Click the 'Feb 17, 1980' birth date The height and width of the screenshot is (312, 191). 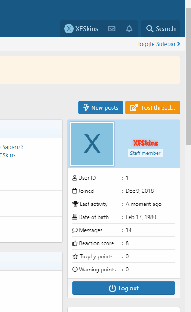pos(141,217)
